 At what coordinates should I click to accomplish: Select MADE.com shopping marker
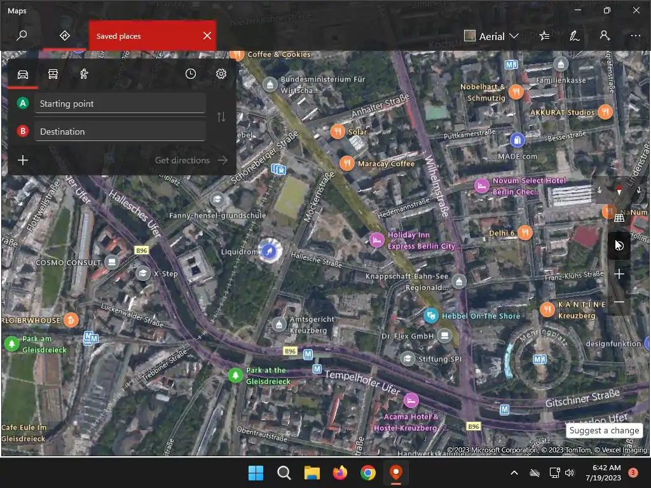point(517,140)
